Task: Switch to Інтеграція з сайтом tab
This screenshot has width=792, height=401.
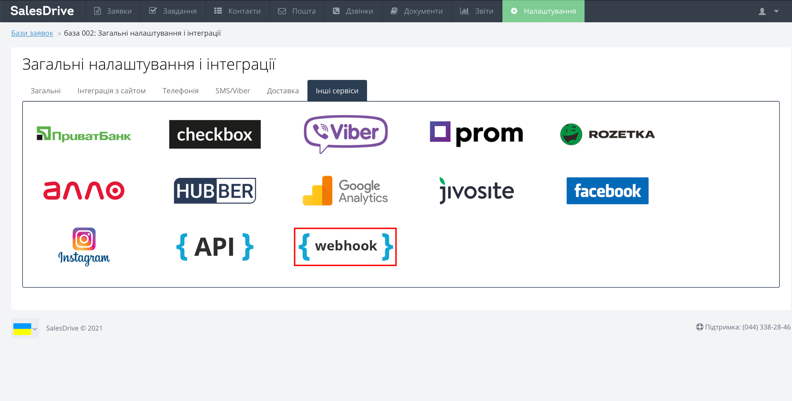Action: 112,91
